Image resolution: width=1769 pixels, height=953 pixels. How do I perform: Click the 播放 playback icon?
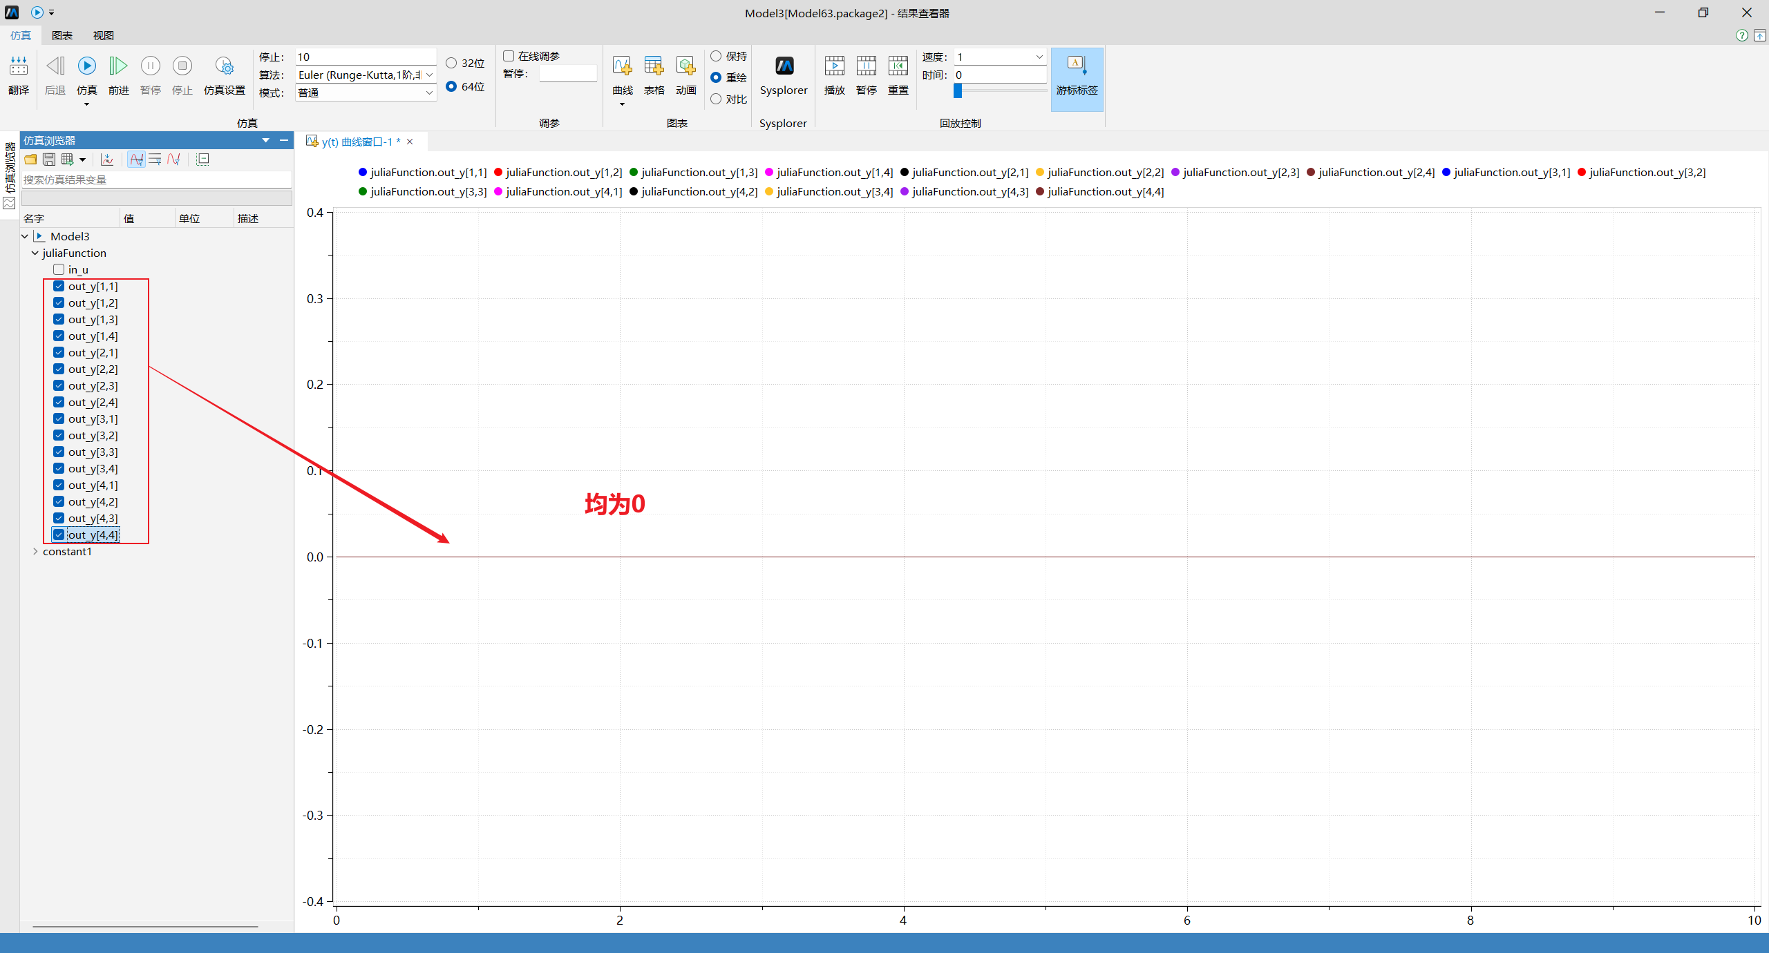tap(835, 66)
